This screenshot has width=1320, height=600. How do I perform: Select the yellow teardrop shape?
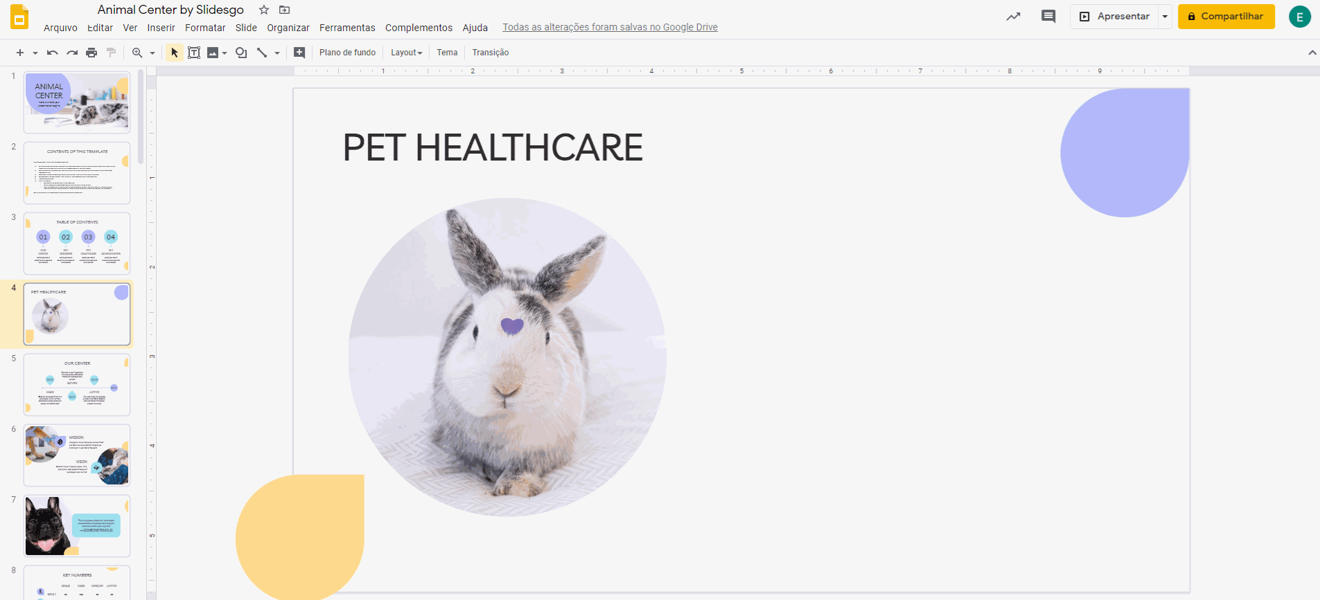pos(300,538)
